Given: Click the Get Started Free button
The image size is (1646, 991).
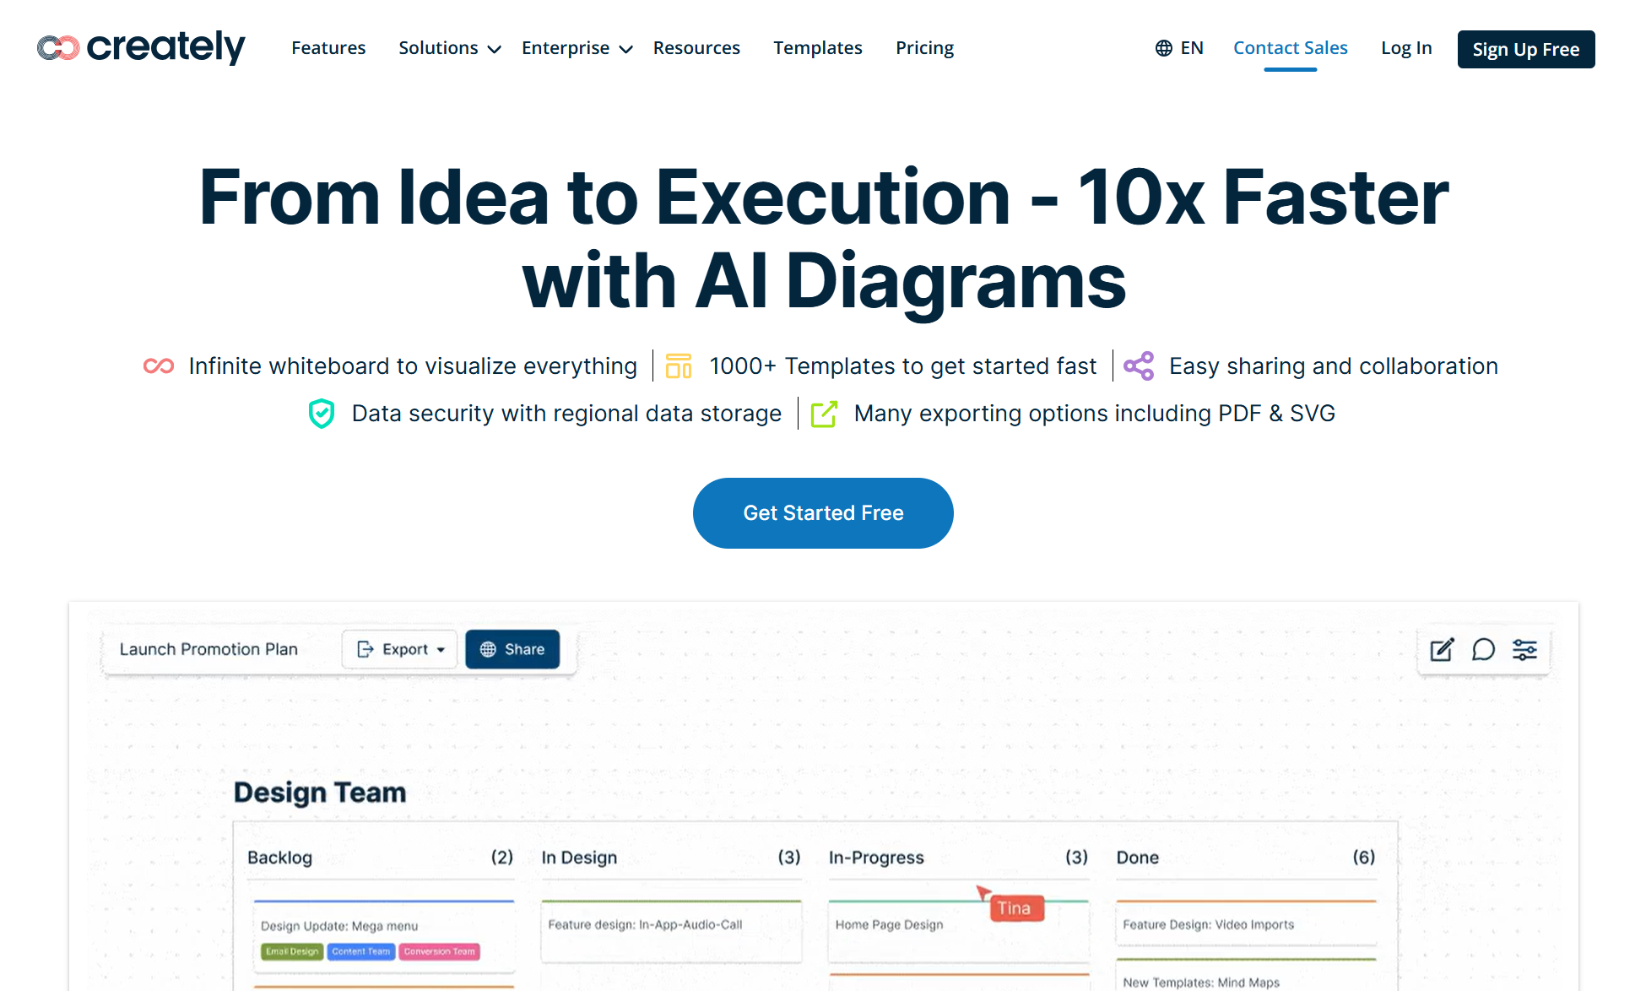Looking at the screenshot, I should [823, 513].
